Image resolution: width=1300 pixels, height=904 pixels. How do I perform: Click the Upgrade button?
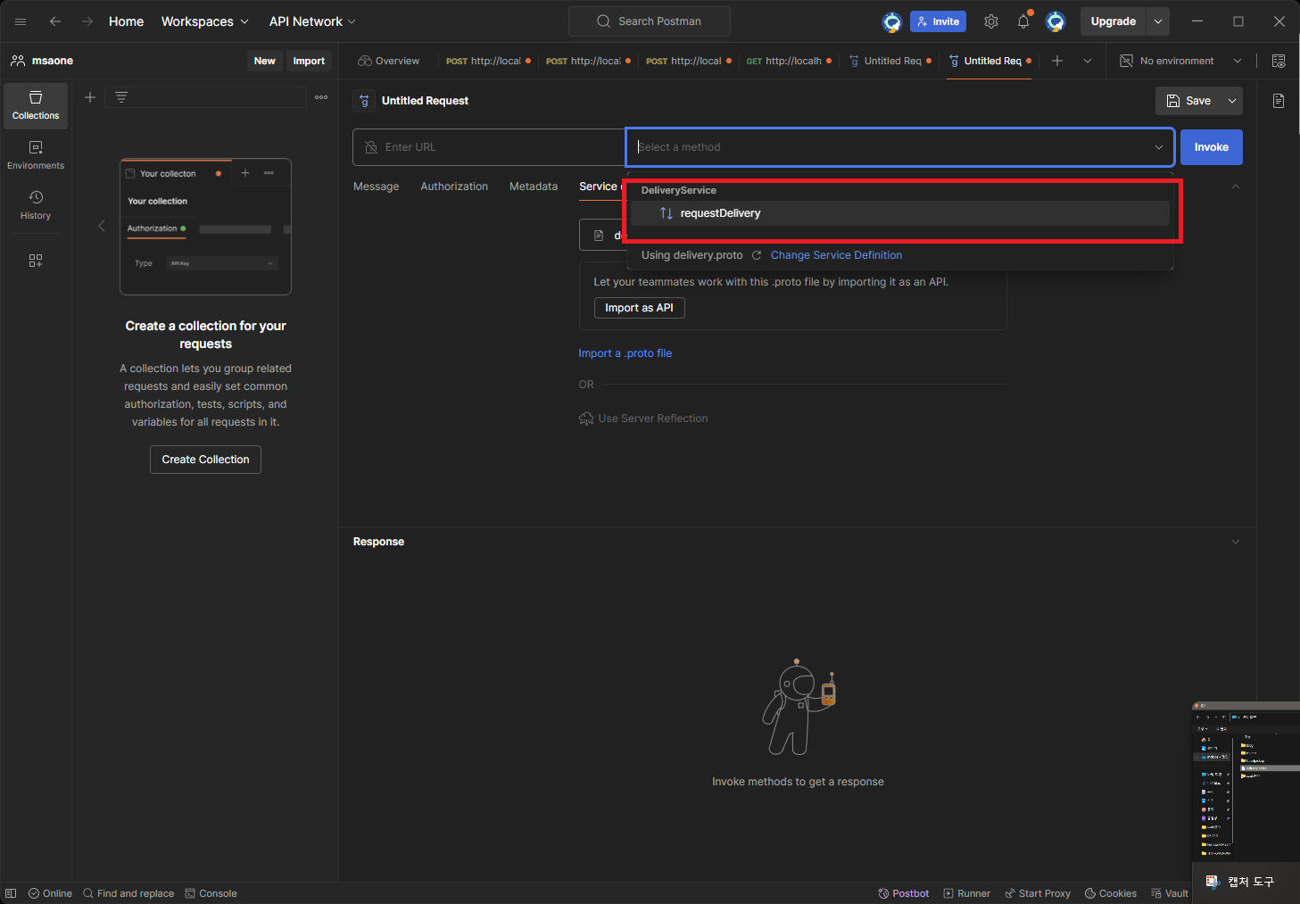[x=1114, y=21]
